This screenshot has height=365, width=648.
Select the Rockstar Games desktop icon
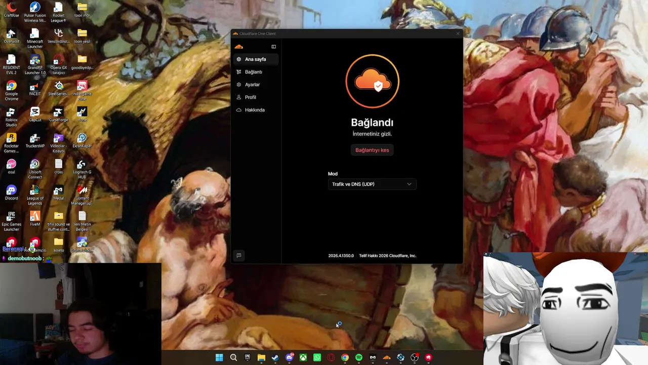pos(11,143)
